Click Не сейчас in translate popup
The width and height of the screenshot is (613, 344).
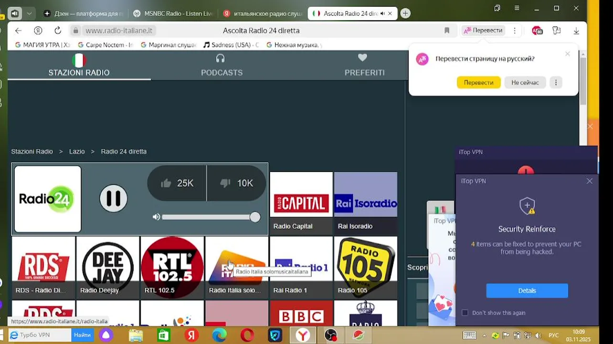[525, 82]
